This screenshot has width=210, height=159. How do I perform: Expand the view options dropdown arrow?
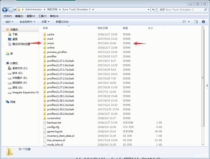click(189, 22)
